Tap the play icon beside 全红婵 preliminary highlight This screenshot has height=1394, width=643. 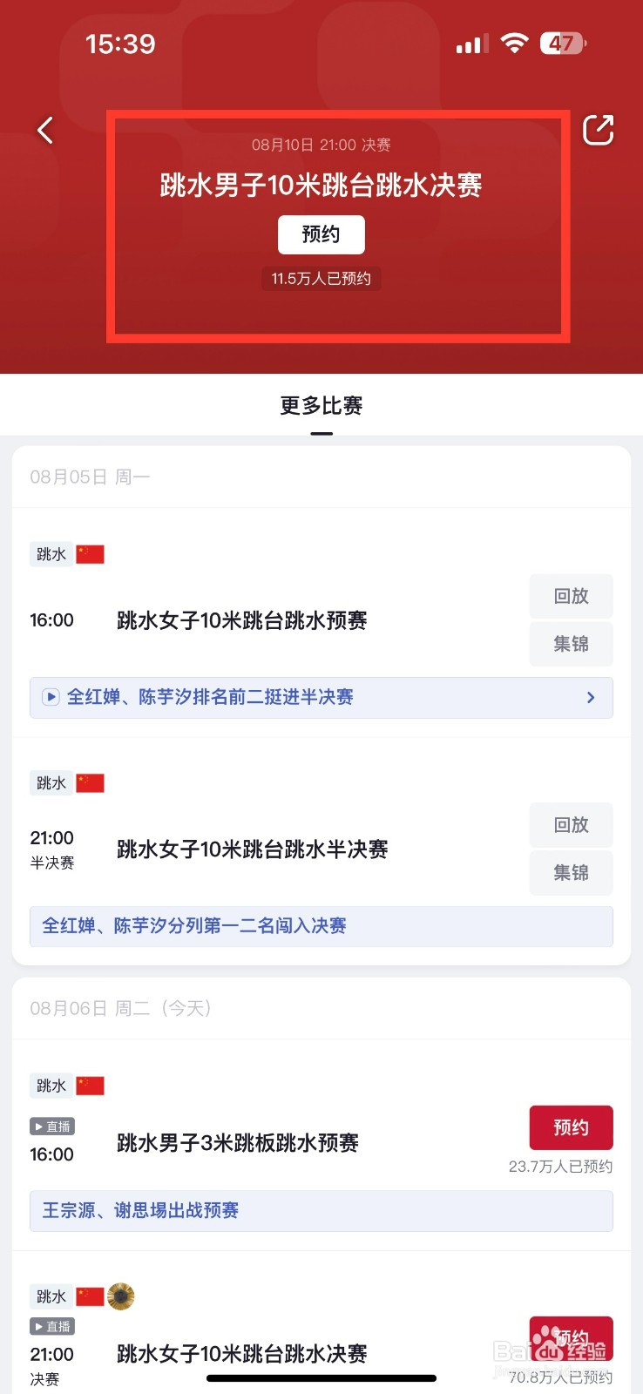tap(51, 697)
